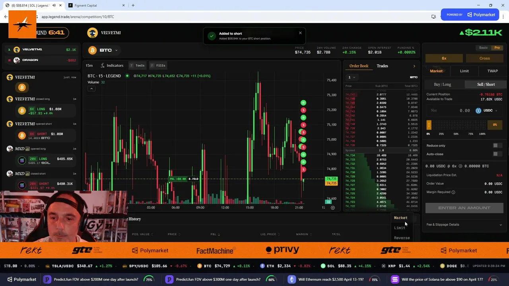
Task: Click the Bitcoin coin icon beside BTC
Action: [x=92, y=50]
